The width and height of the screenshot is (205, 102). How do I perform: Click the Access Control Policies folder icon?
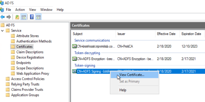(x=8, y=79)
